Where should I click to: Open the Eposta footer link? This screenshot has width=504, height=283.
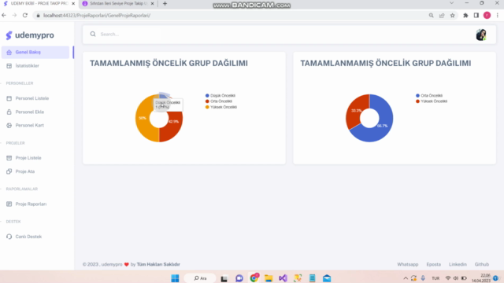tap(434, 264)
